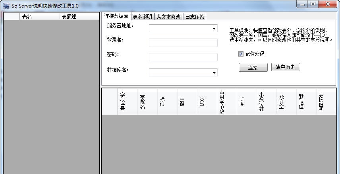Click the 服务器地址 label text
Image resolution: width=340 pixels, height=174 pixels.
coord(120,25)
